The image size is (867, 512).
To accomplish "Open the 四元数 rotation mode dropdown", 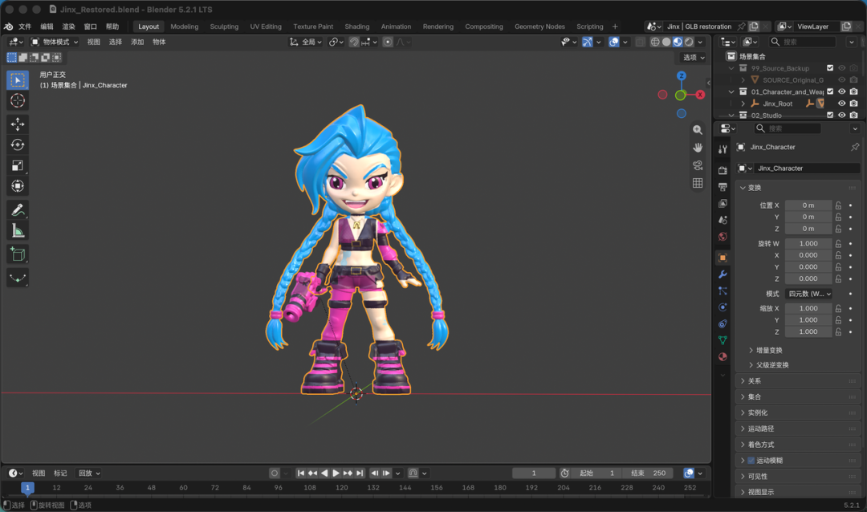I will coord(809,294).
